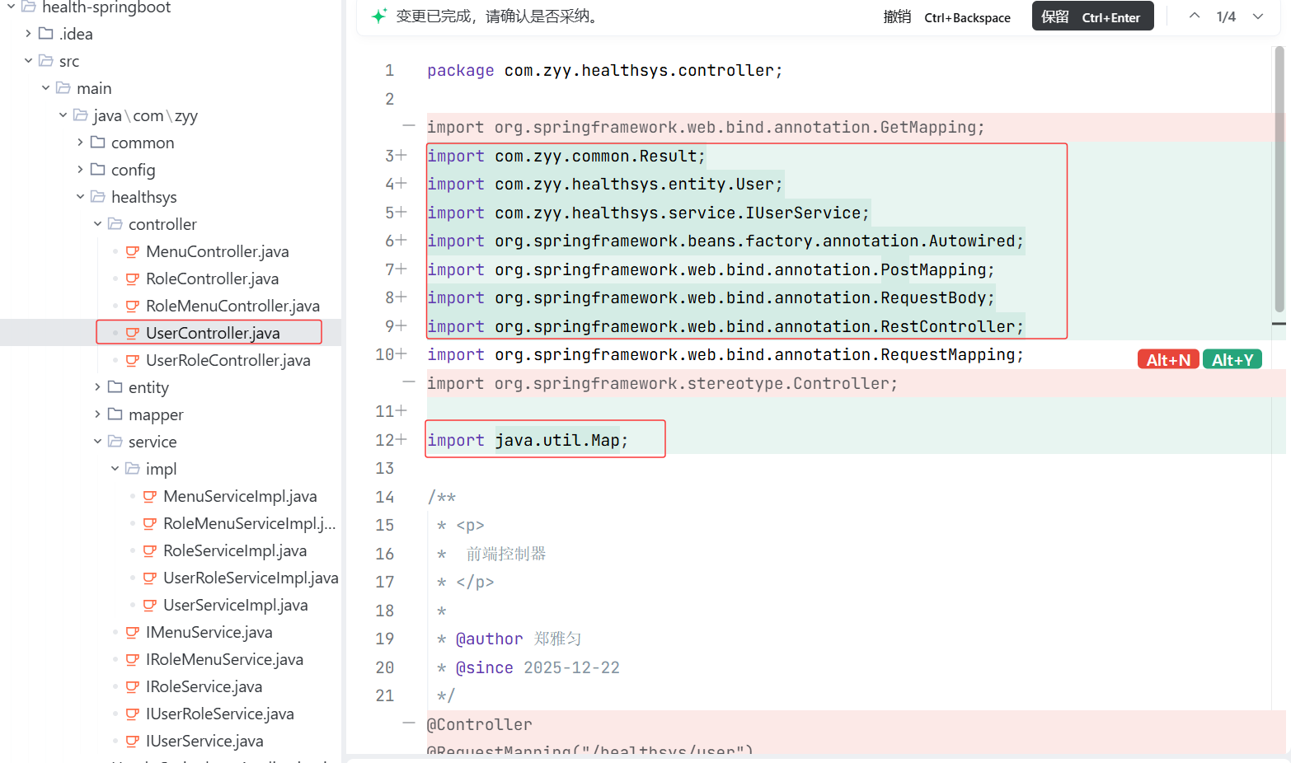Click the Java file icon of MenuServiceImpl.java
The height and width of the screenshot is (763, 1291).
[x=149, y=496]
